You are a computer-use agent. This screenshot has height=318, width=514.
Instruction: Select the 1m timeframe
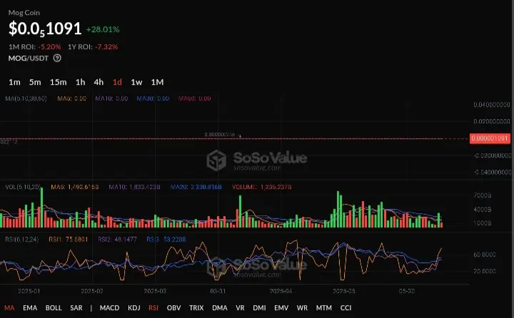14,82
